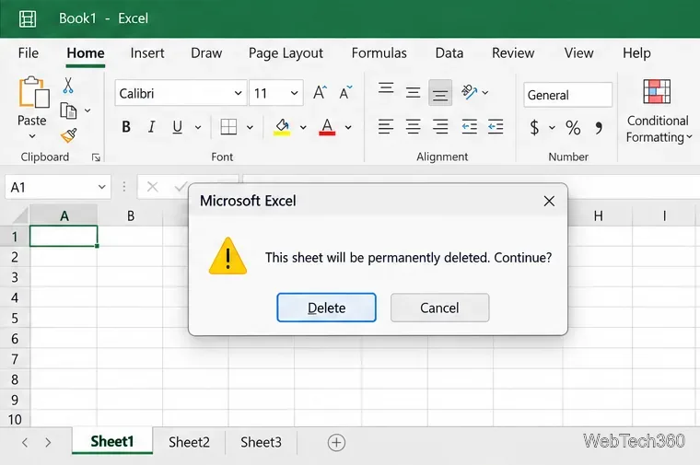Close the Microsoft Excel dialog

[549, 202]
